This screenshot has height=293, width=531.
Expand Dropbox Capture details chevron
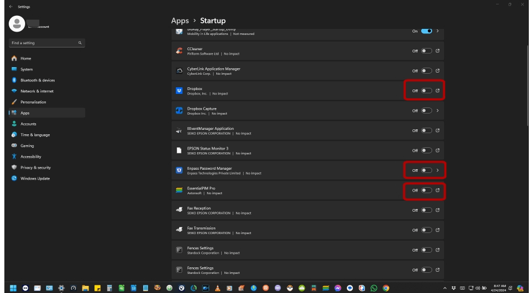(x=438, y=111)
